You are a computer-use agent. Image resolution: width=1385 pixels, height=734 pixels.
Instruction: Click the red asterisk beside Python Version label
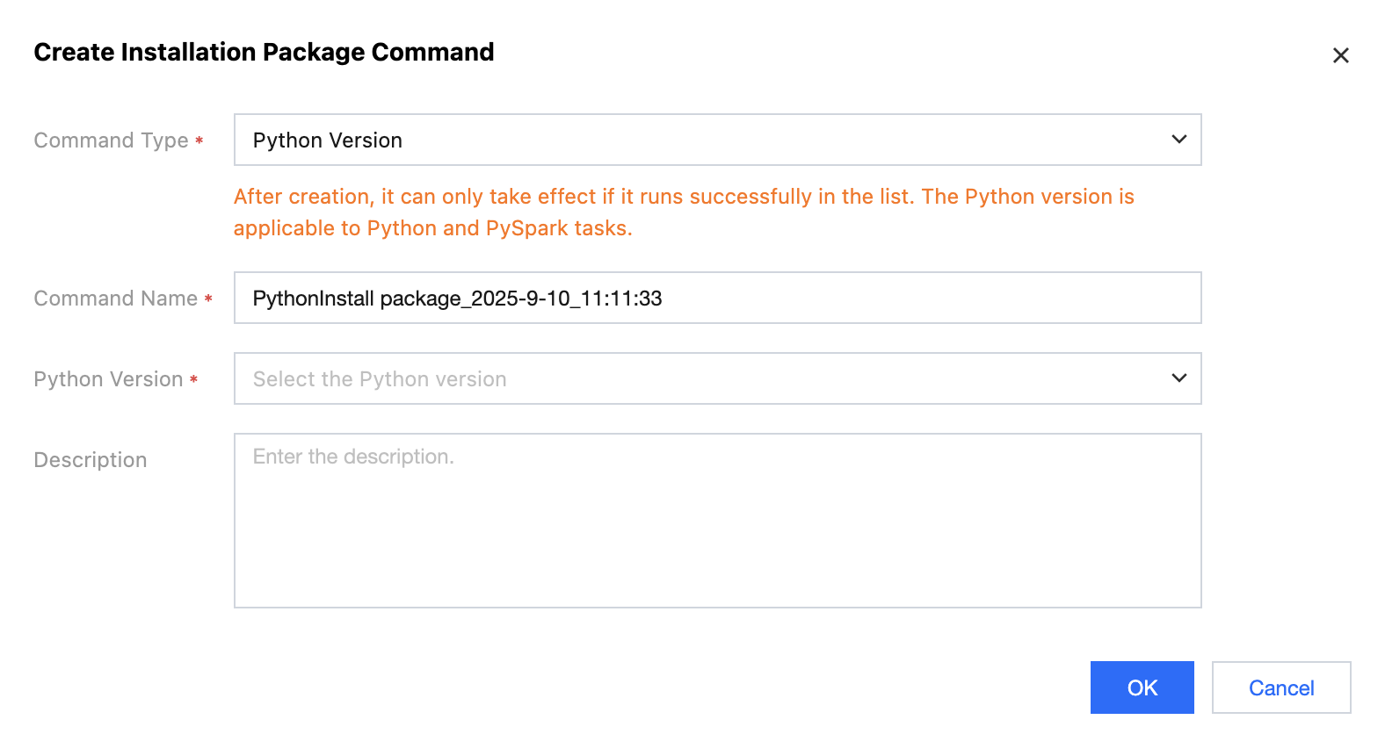[193, 380]
